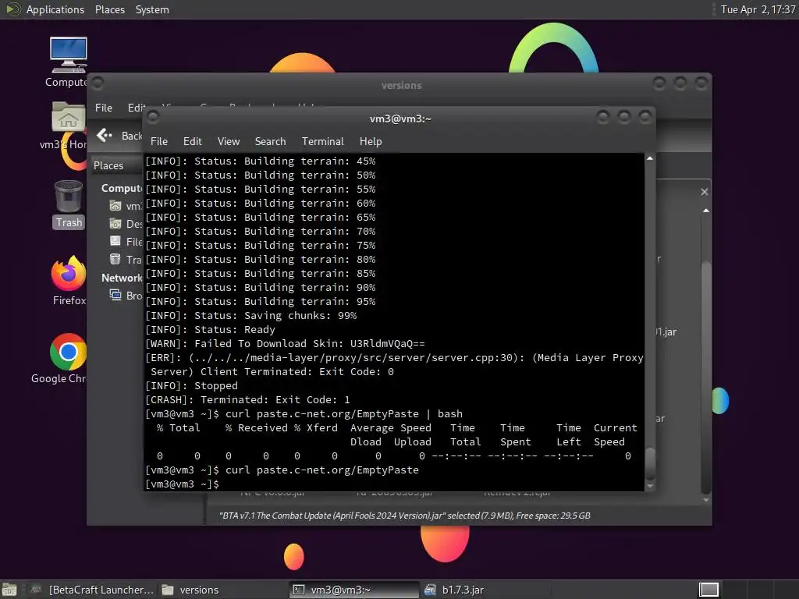Click versions window scrollbar up arrow

tap(705, 211)
